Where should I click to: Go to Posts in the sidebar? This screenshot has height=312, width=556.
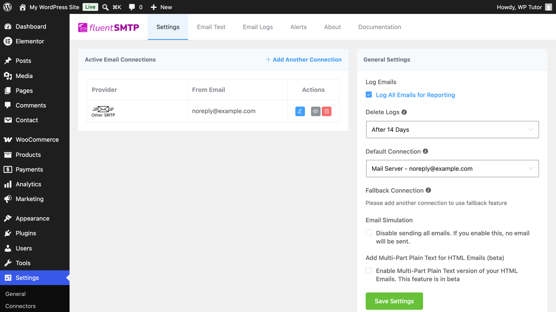tap(35, 61)
